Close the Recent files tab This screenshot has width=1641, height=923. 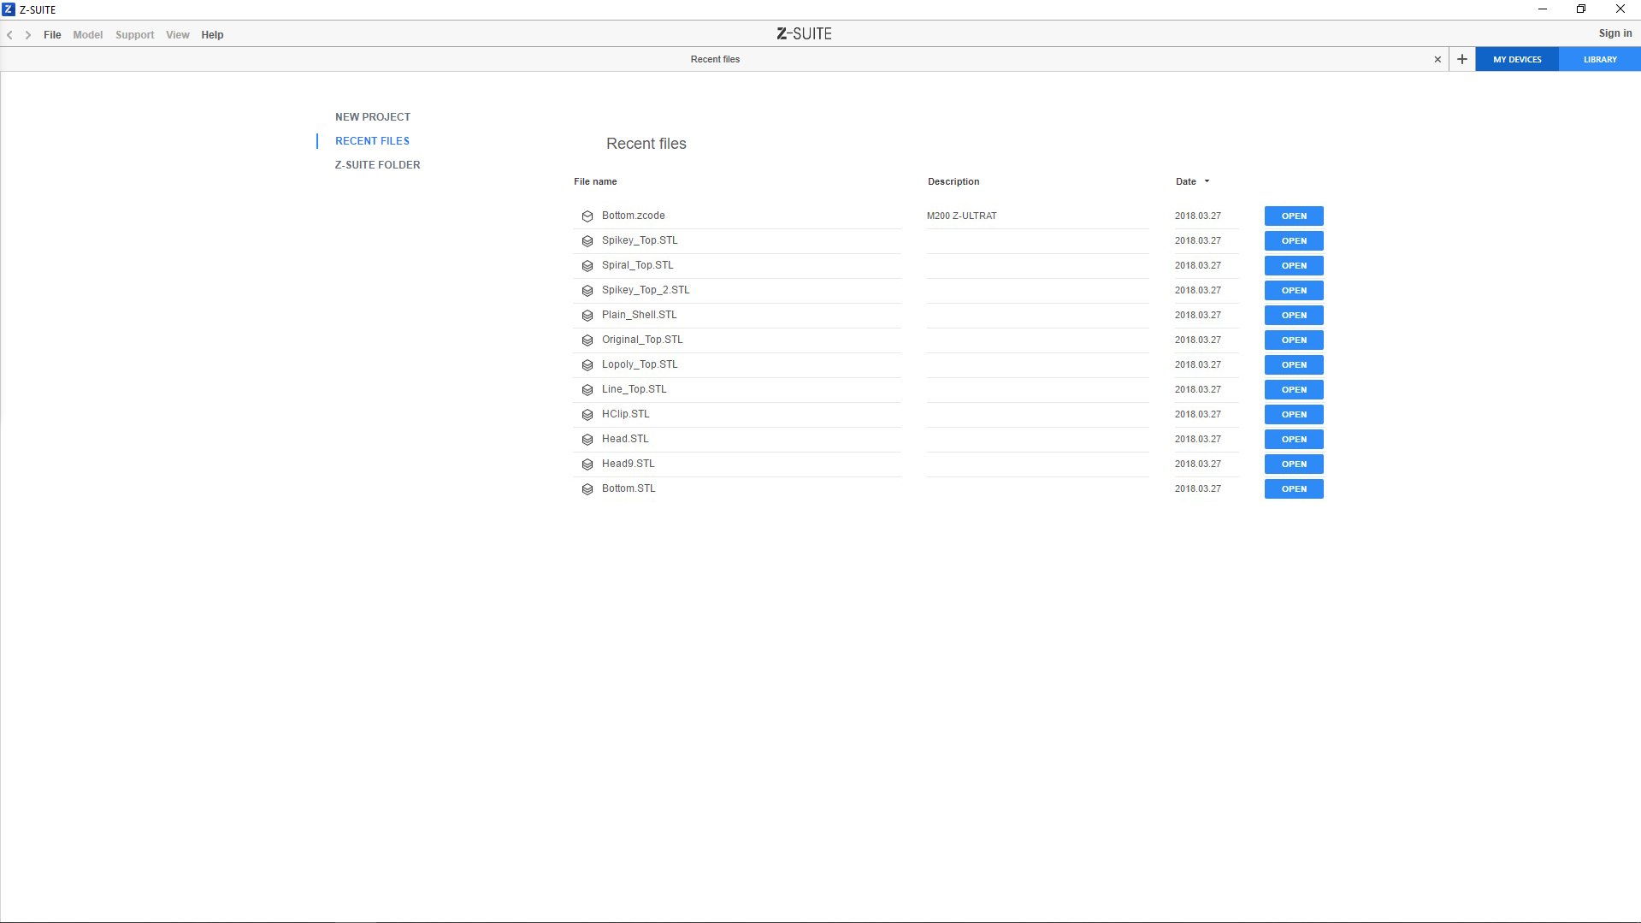click(x=1437, y=59)
